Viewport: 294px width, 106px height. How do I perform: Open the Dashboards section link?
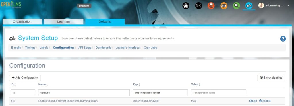click(x=103, y=48)
